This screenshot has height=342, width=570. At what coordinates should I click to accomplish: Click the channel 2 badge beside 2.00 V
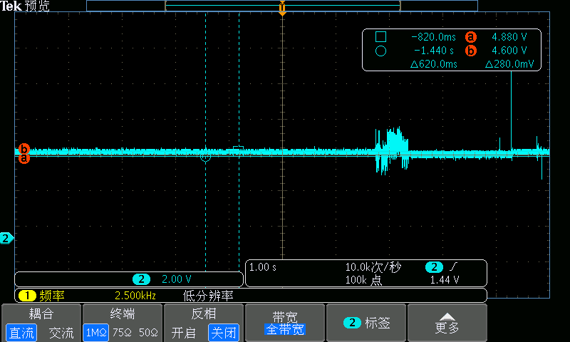(142, 279)
